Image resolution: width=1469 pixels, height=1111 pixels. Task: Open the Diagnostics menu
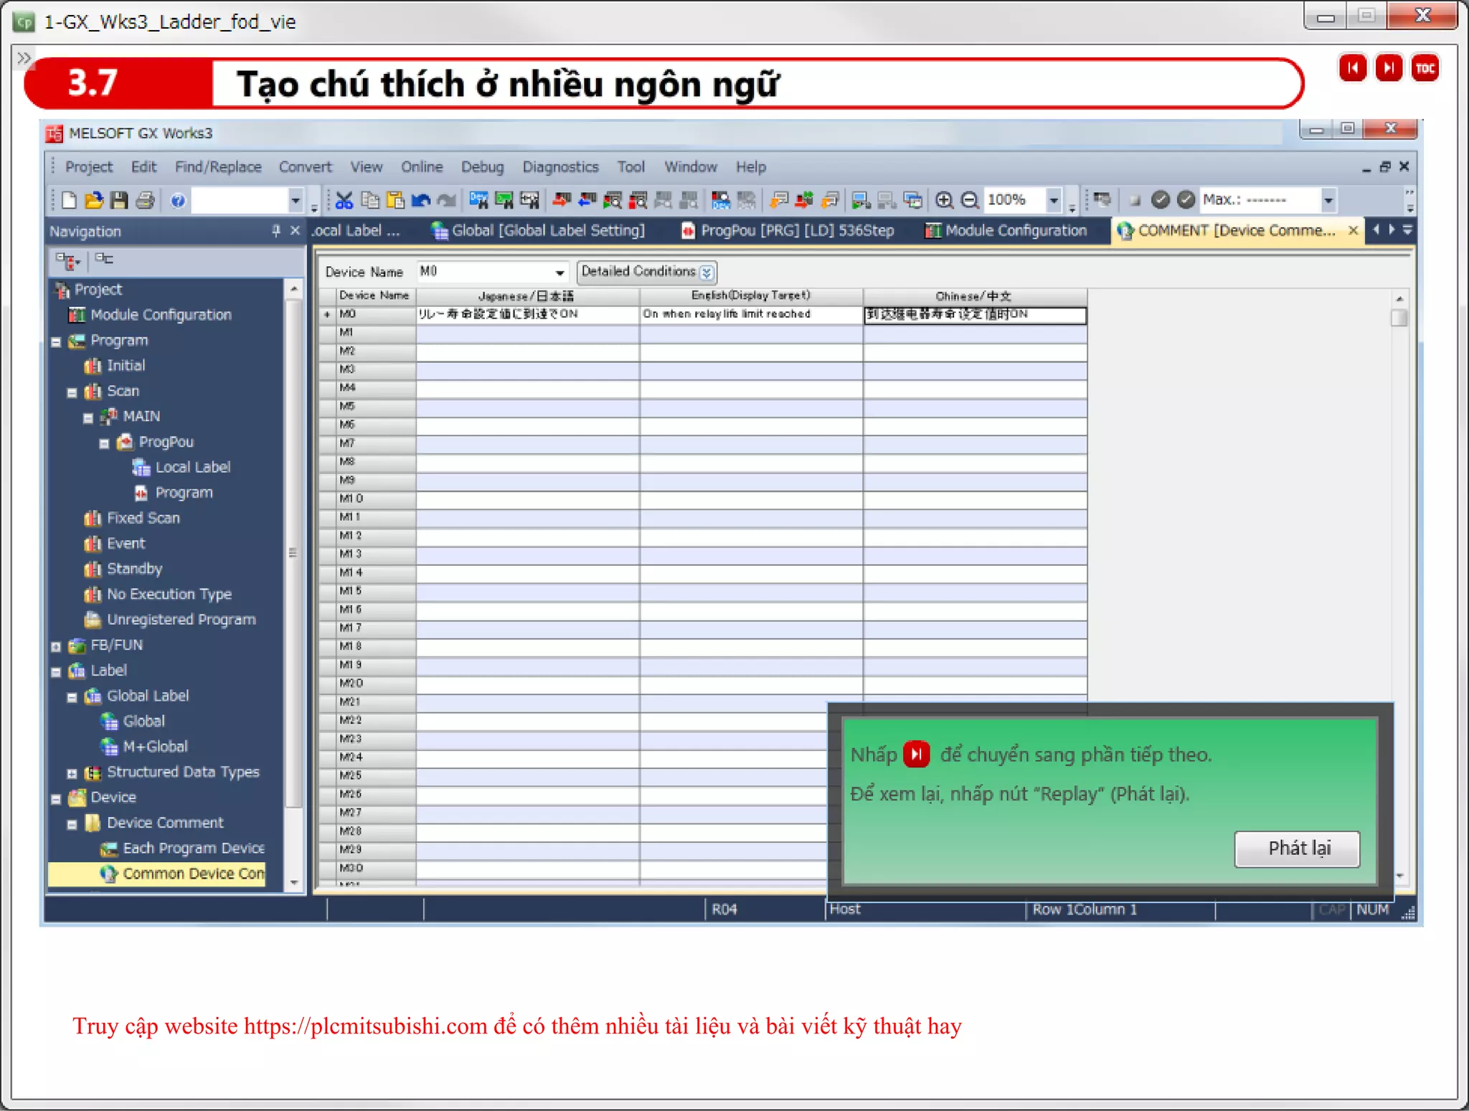point(560,167)
